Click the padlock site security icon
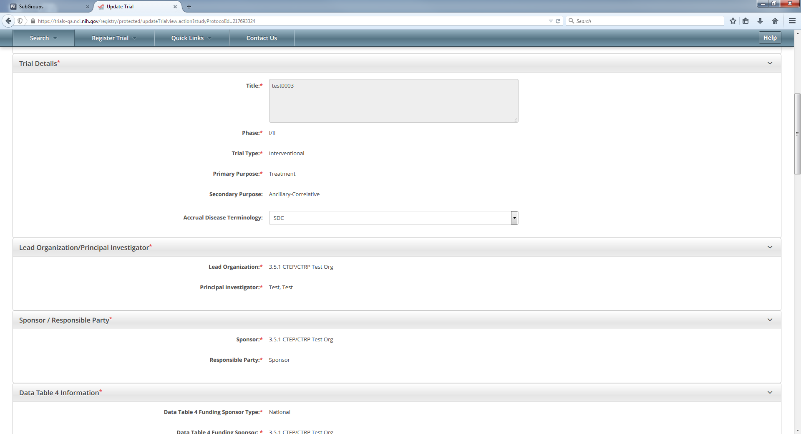This screenshot has height=434, width=801. click(x=33, y=21)
